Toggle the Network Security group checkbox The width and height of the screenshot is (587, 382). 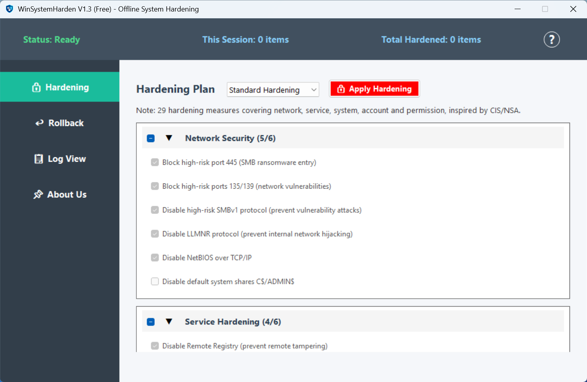151,138
